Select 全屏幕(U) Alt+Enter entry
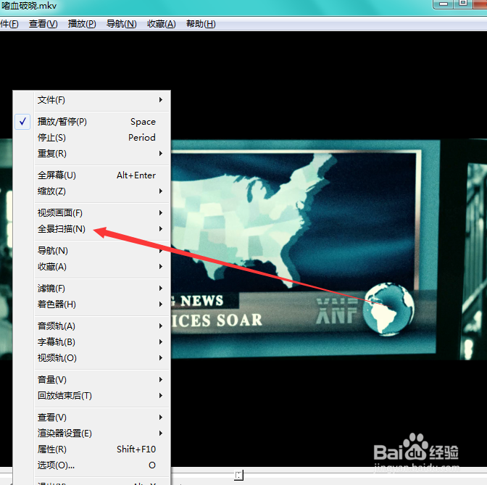 (101, 175)
